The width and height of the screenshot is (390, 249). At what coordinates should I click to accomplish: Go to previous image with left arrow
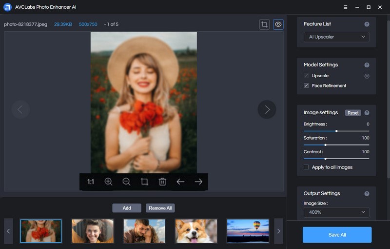click(x=180, y=182)
